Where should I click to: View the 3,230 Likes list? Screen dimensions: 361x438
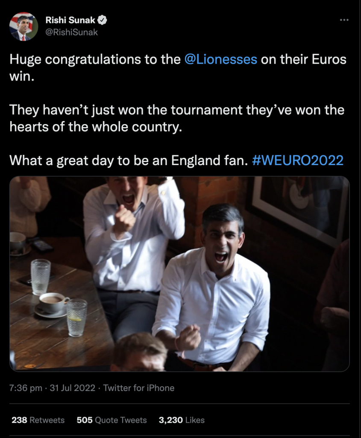182,420
